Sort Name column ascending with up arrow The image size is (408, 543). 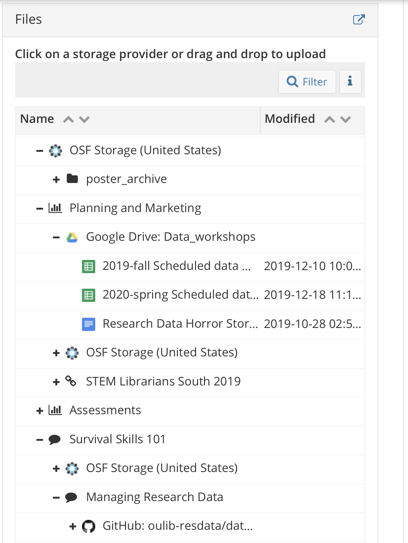pos(68,119)
